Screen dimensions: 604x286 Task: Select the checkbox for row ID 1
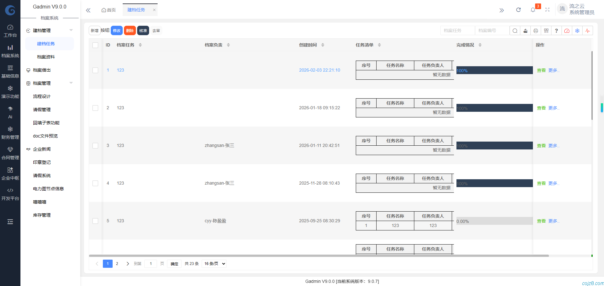click(x=95, y=70)
